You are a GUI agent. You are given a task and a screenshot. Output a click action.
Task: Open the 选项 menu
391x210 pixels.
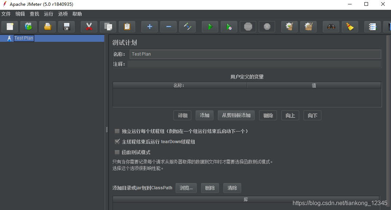[x=63, y=14]
